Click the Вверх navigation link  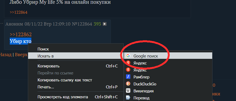coord(21,55)
